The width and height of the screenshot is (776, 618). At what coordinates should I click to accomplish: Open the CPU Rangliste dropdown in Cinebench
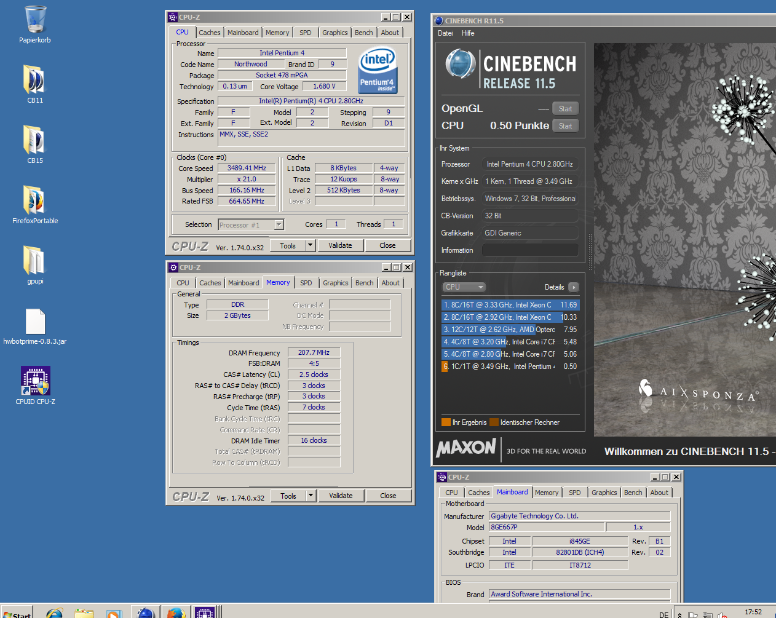[464, 287]
